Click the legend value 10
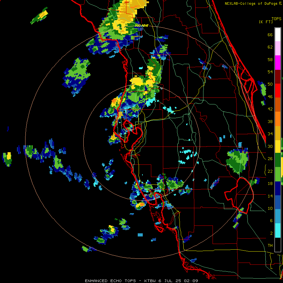Viewport: 283px width, 283px height. coord(270,208)
